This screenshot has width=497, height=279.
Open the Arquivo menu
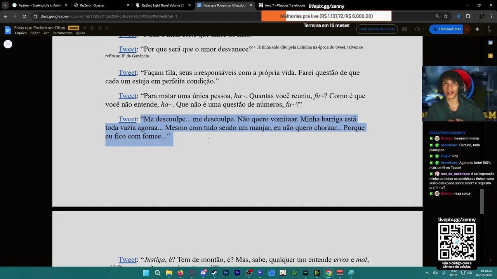(x=21, y=33)
